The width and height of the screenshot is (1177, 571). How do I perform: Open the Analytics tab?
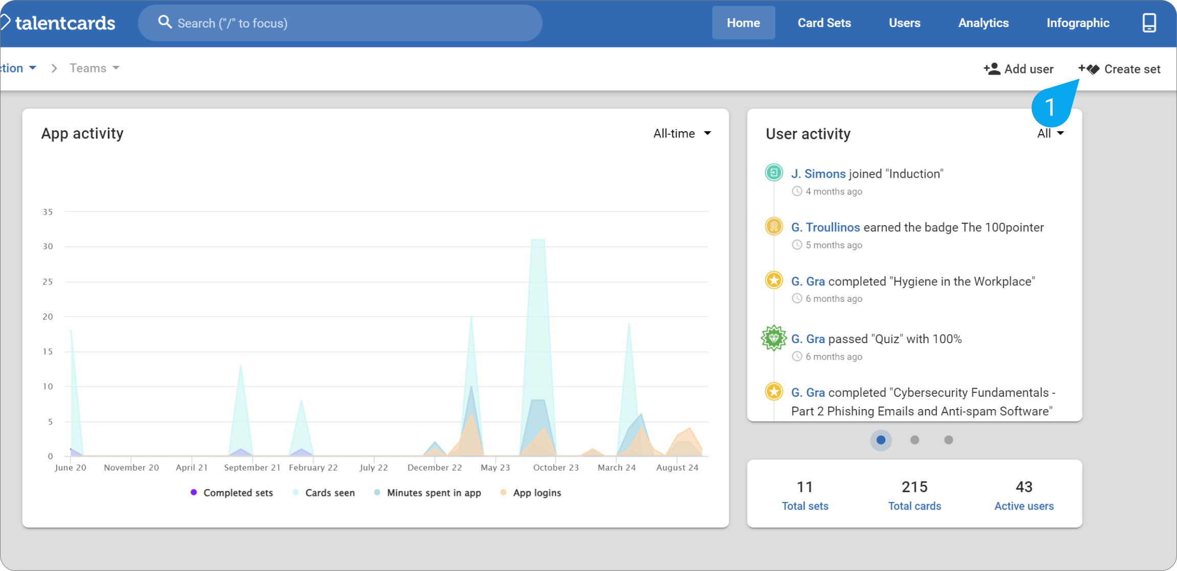pos(983,23)
